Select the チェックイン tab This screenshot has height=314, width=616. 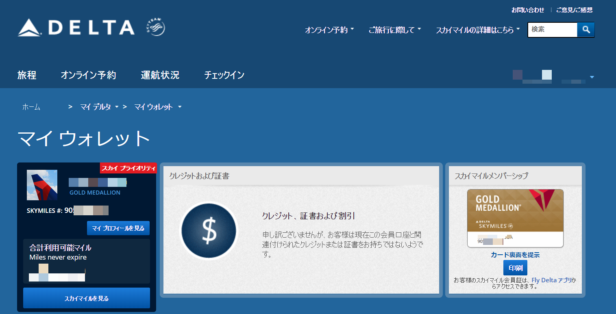tap(224, 75)
